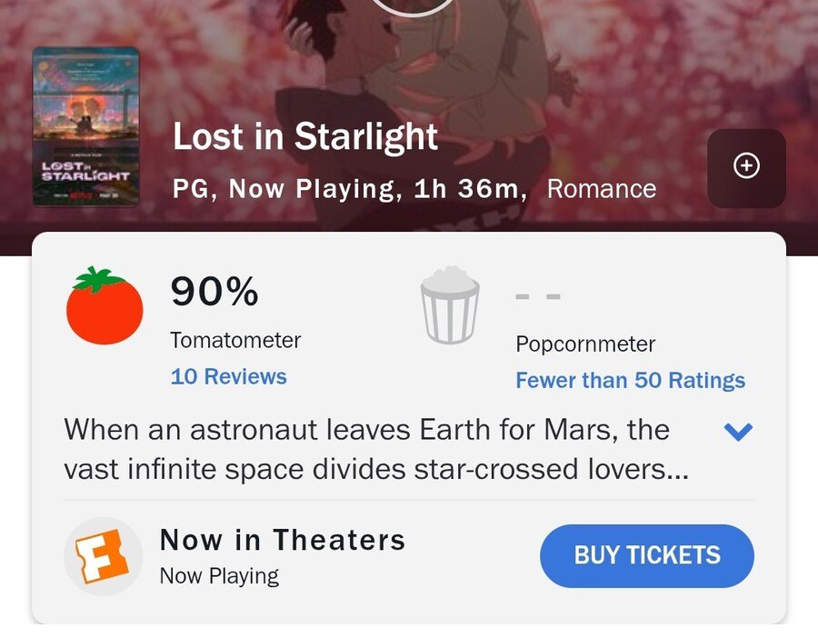The height and width of the screenshot is (638, 818).
Task: Click the Popcornmeter empty score dashes
Action: point(538,297)
